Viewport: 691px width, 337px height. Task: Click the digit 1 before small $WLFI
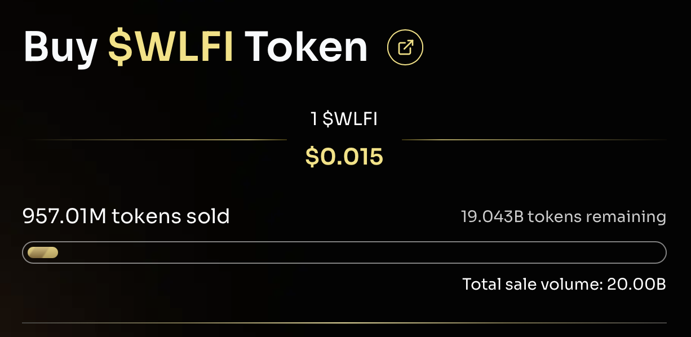point(314,119)
